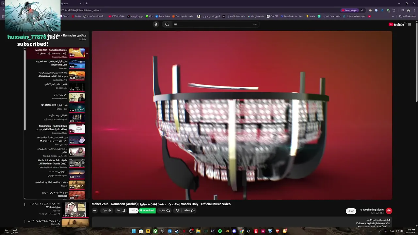
Task: Click the ENG language indicator
Action: tap(392, 231)
